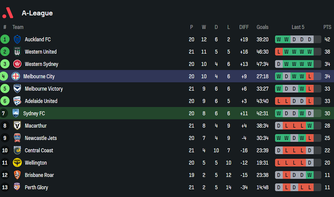Click Newcastle Jets team name

pos(41,138)
